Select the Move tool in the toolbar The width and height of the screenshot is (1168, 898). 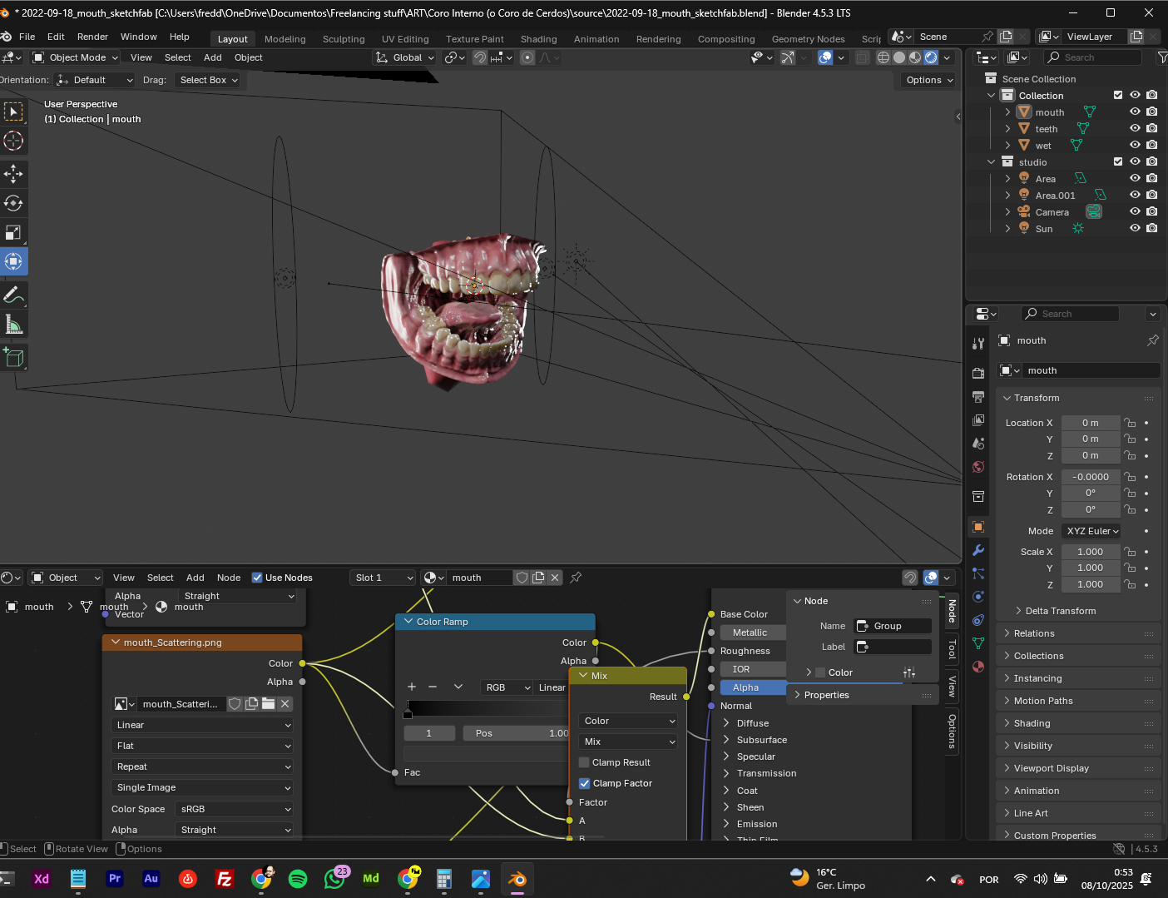(13, 173)
